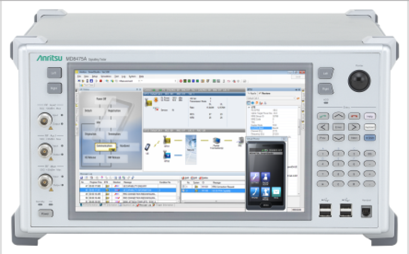The width and height of the screenshot is (409, 254).
Task: Tap the down arrow key below Enter
Action: (338, 137)
